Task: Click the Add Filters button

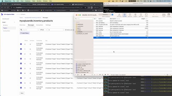Action: [24, 33]
